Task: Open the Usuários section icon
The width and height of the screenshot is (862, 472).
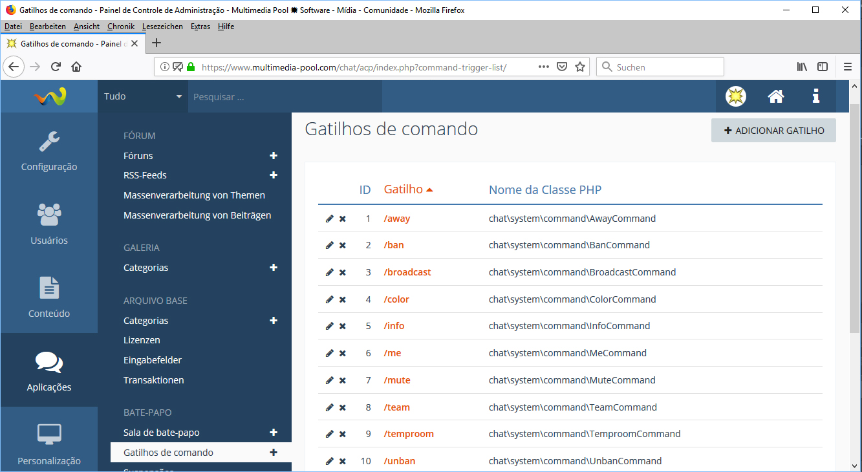Action: [49, 224]
